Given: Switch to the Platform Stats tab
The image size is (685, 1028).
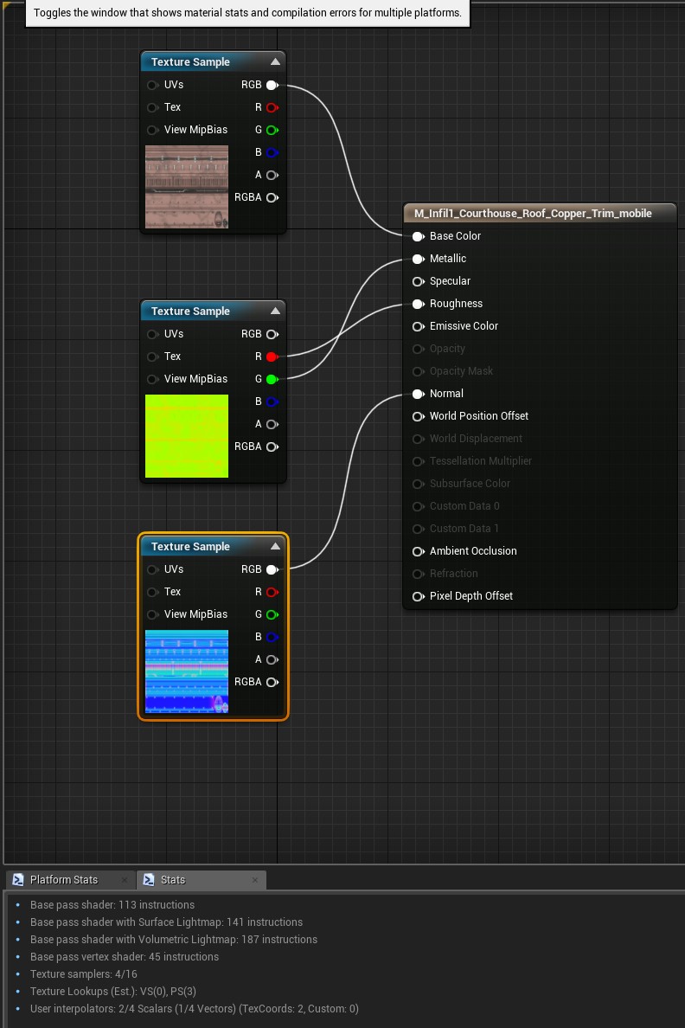Looking at the screenshot, I should [x=63, y=880].
